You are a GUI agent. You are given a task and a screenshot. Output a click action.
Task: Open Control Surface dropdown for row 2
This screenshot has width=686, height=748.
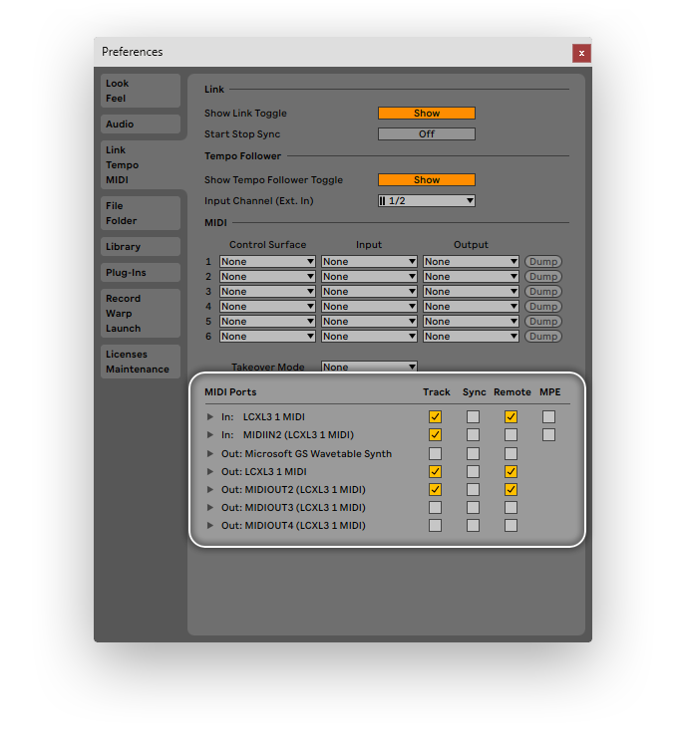click(x=267, y=277)
